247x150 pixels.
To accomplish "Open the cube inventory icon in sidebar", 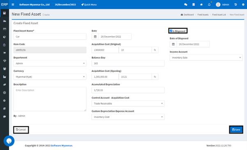I will (x=5, y=37).
